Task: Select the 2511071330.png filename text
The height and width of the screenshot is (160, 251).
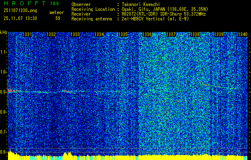Action: pyautogui.click(x=20, y=10)
